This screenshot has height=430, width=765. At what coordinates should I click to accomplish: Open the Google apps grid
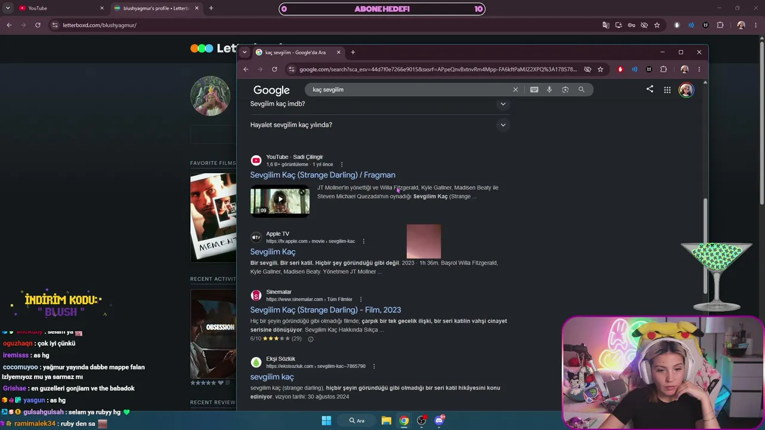667,90
